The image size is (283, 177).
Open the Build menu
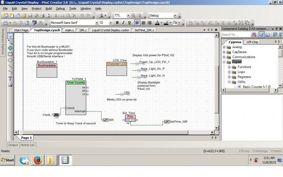(48, 8)
